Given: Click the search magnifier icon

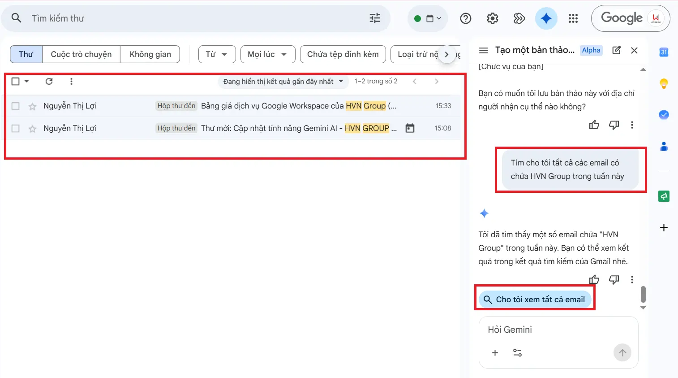Looking at the screenshot, I should [x=16, y=18].
